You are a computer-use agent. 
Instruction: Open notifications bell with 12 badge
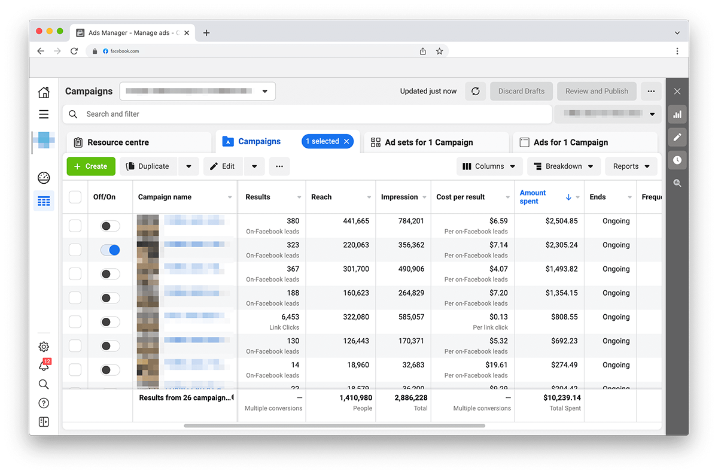44,365
